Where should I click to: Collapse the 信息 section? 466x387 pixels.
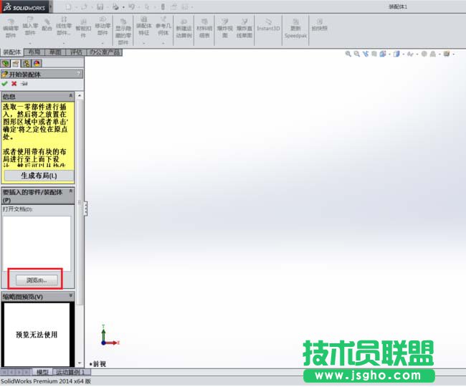point(71,95)
